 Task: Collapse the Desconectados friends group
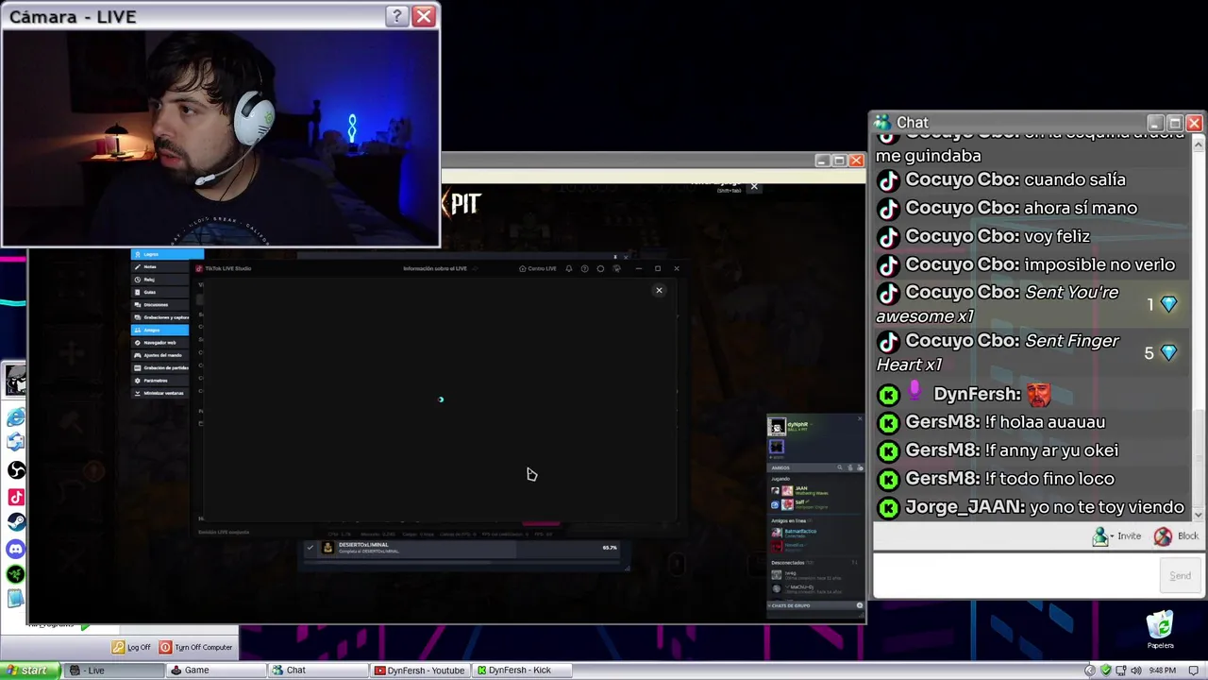787,563
